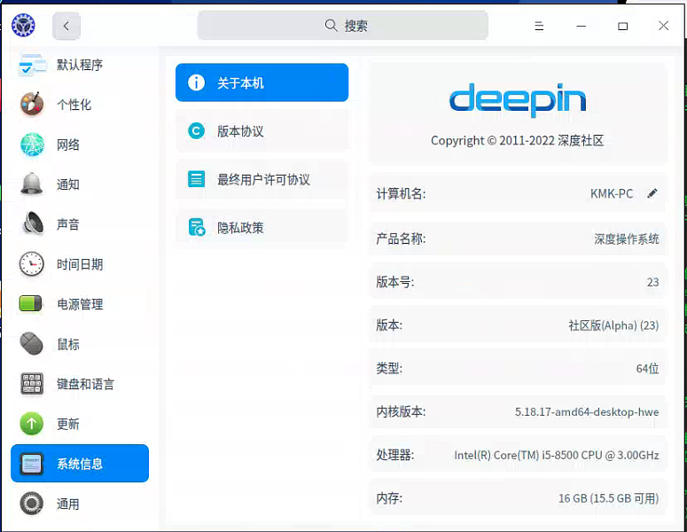
Task: Click the 计算机名 label
Action: 401,193
